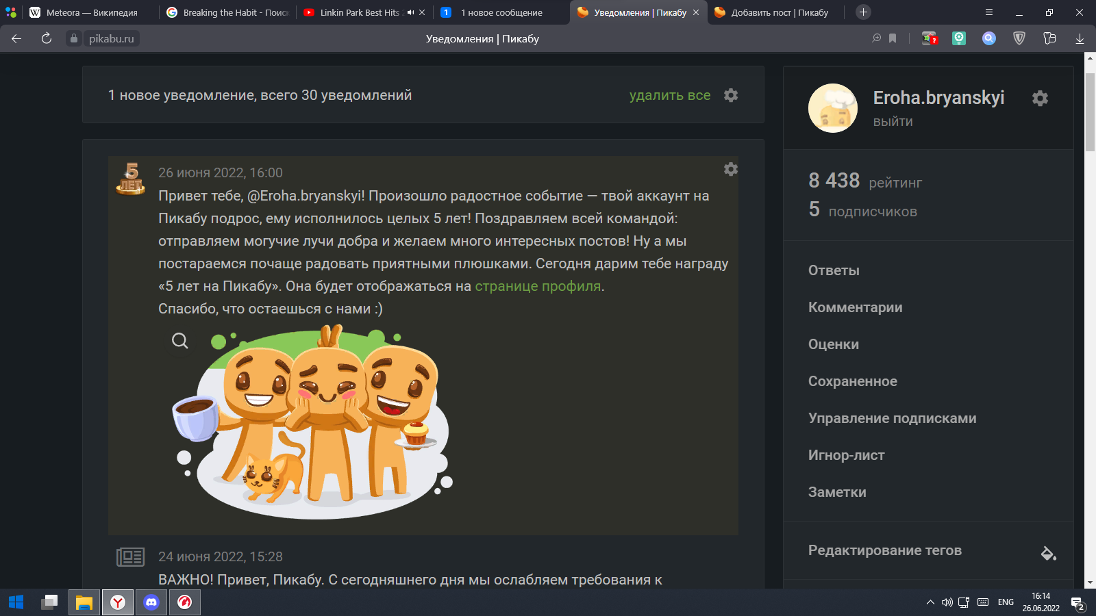Show site security lock info
Screen dimensions: 1096x616
(x=74, y=38)
